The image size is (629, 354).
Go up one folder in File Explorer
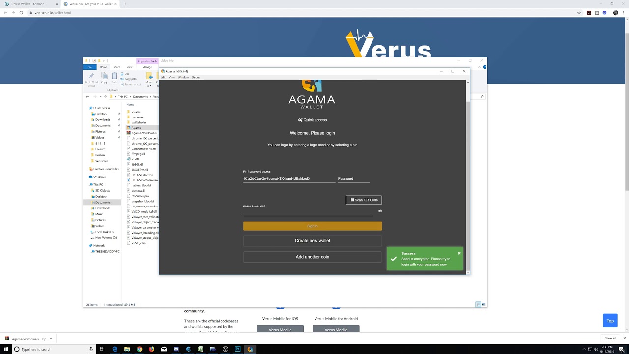click(x=105, y=97)
